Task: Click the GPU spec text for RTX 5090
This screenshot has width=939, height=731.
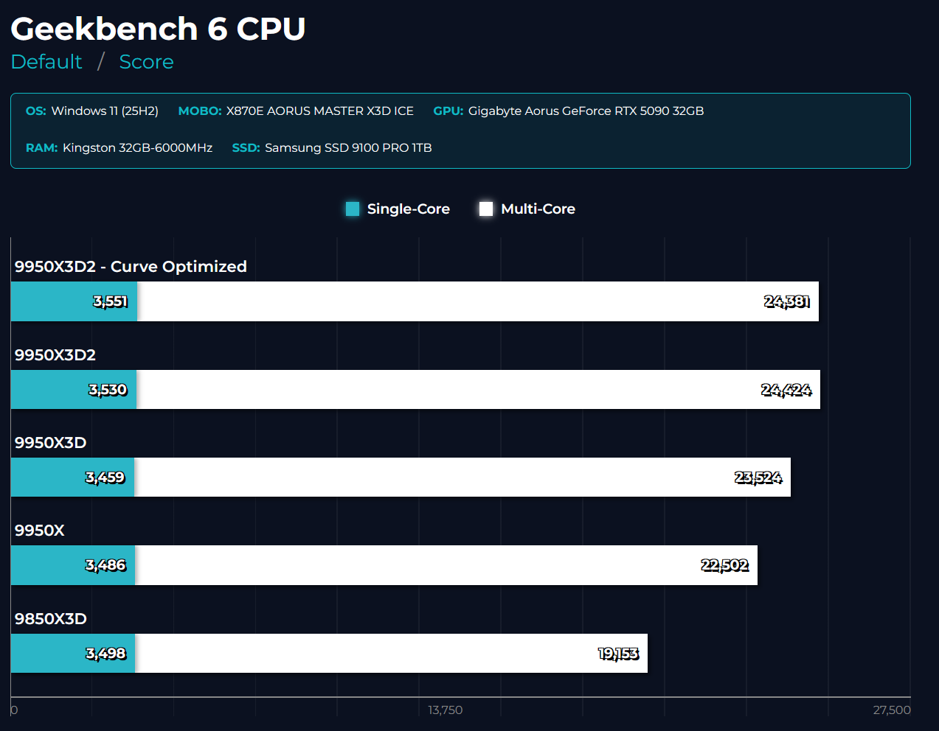Action: point(586,111)
